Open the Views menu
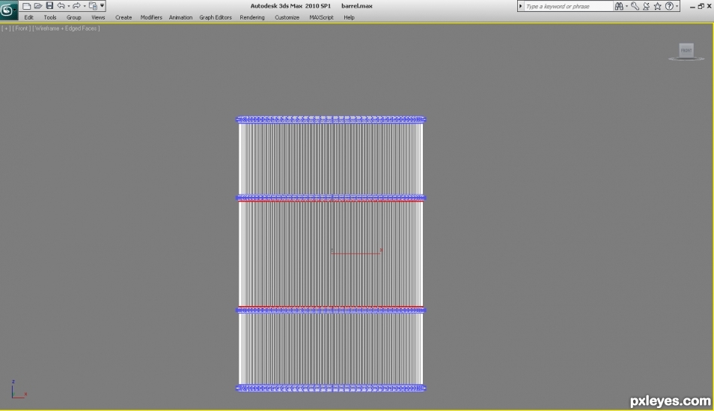The height and width of the screenshot is (411, 714). pos(98,17)
